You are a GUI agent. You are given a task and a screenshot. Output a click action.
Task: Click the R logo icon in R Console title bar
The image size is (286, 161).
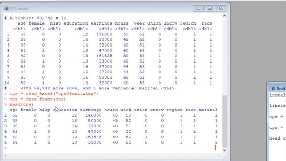6,8
